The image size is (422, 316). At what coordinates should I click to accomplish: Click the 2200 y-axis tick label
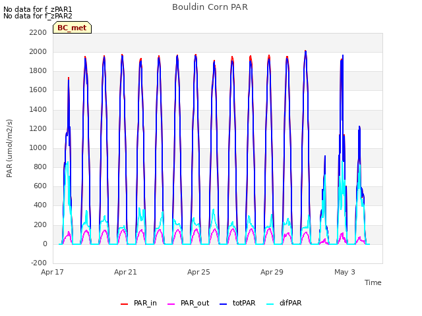(x=38, y=32)
